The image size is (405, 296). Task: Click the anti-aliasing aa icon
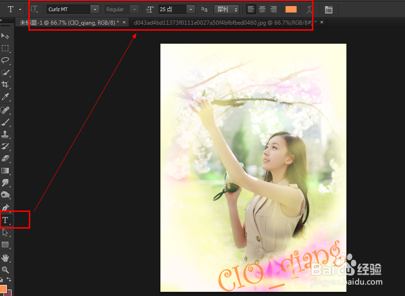[x=204, y=9]
